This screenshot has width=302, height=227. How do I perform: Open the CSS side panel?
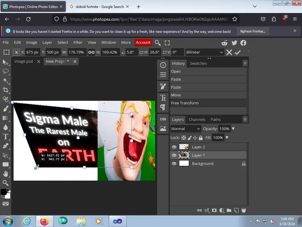tap(163, 119)
